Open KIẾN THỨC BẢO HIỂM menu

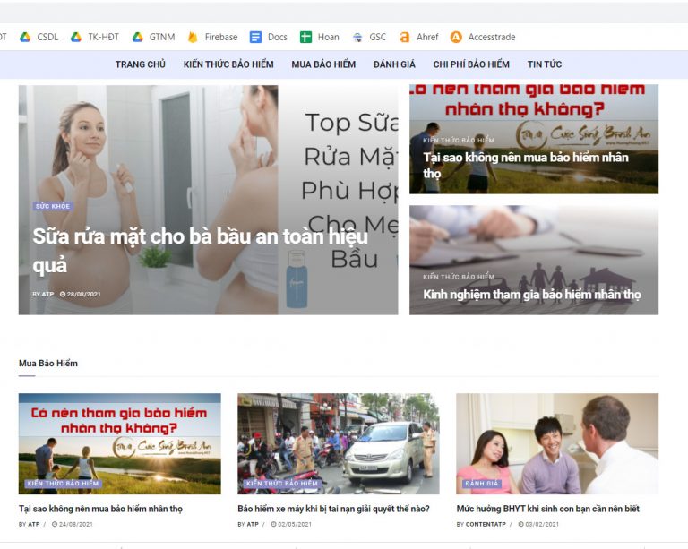click(228, 64)
